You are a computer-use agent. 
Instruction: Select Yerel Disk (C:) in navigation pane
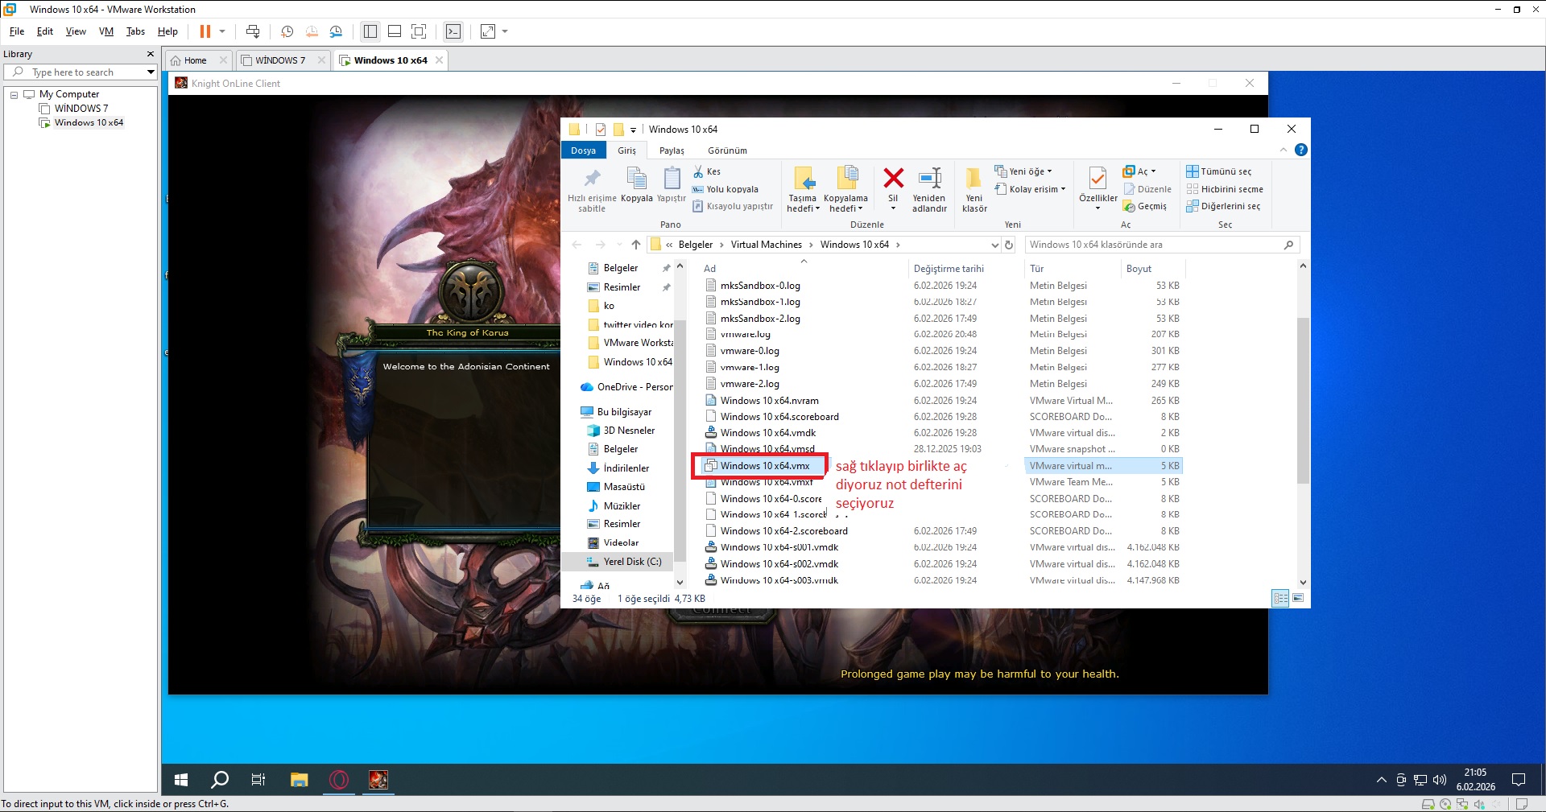[632, 562]
